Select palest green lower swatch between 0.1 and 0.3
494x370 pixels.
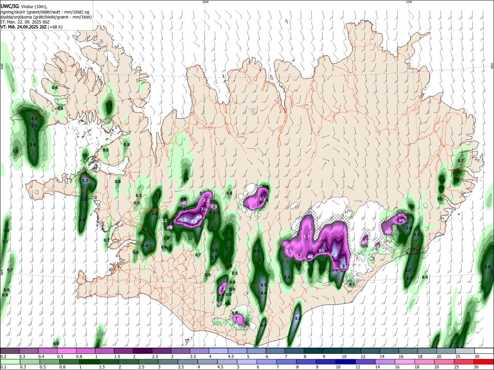[x=10, y=362]
